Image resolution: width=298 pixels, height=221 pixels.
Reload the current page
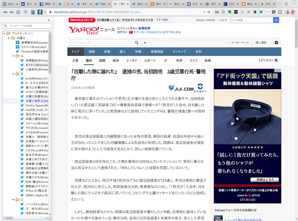[x=18, y=12]
